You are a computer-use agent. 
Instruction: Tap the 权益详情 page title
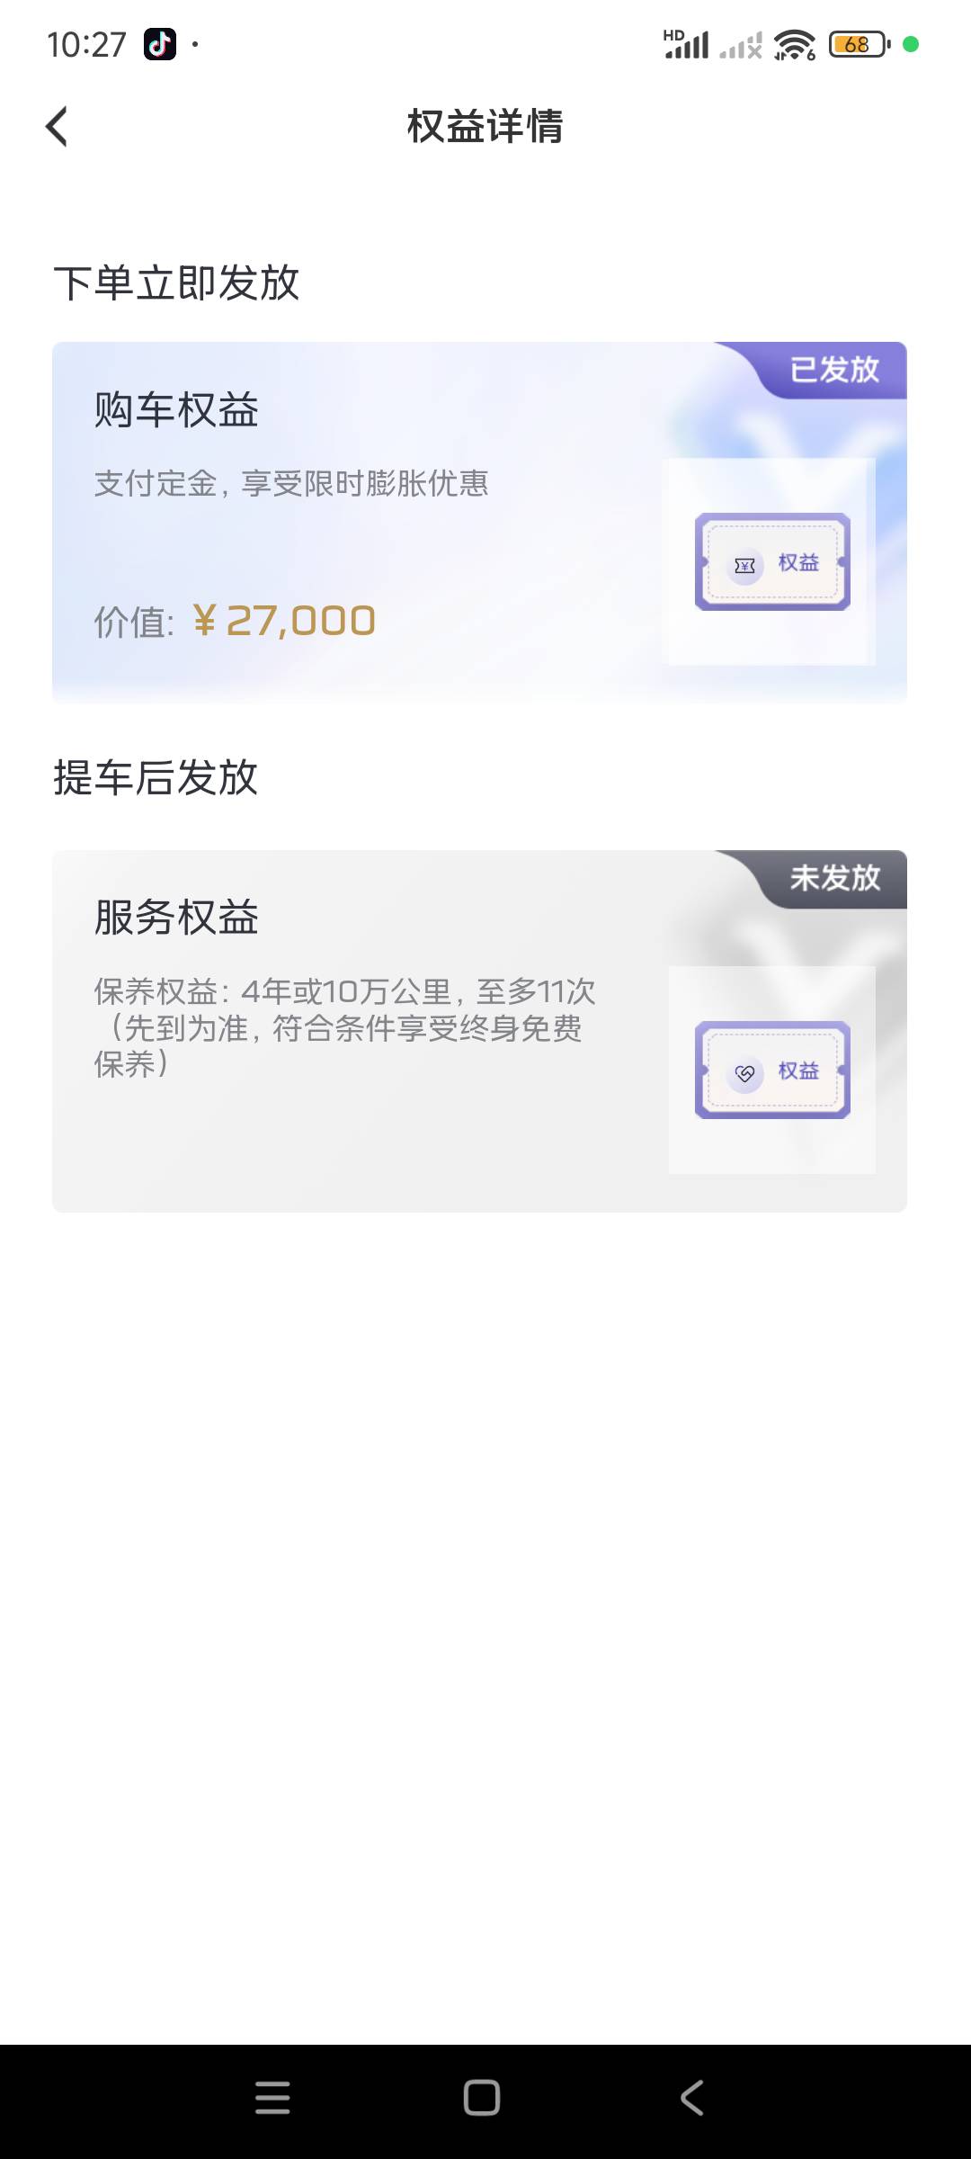point(485,126)
